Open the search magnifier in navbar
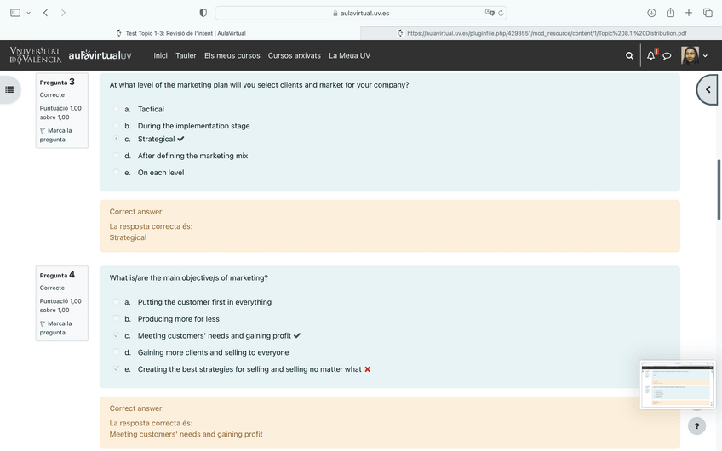The width and height of the screenshot is (722, 451). coord(629,56)
